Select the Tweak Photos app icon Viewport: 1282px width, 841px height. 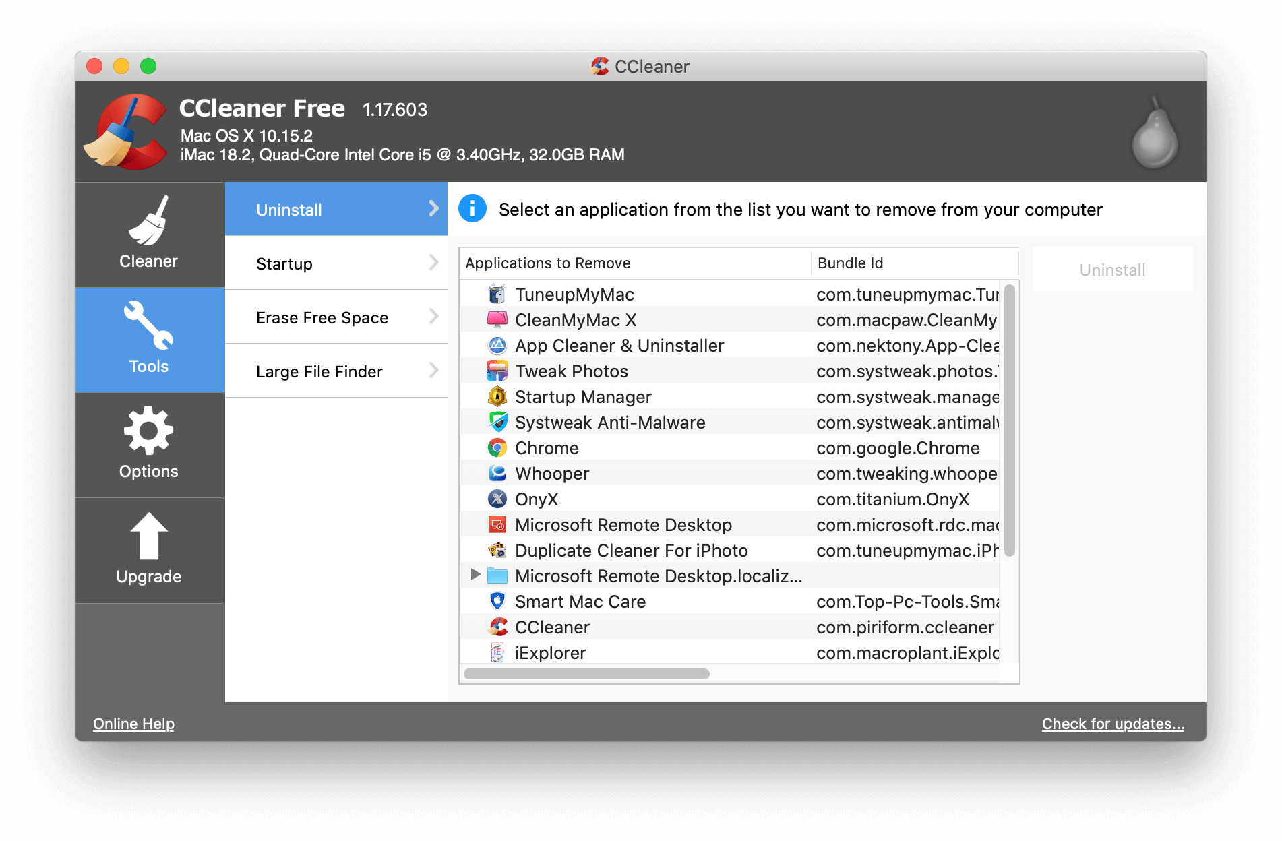pos(497,371)
